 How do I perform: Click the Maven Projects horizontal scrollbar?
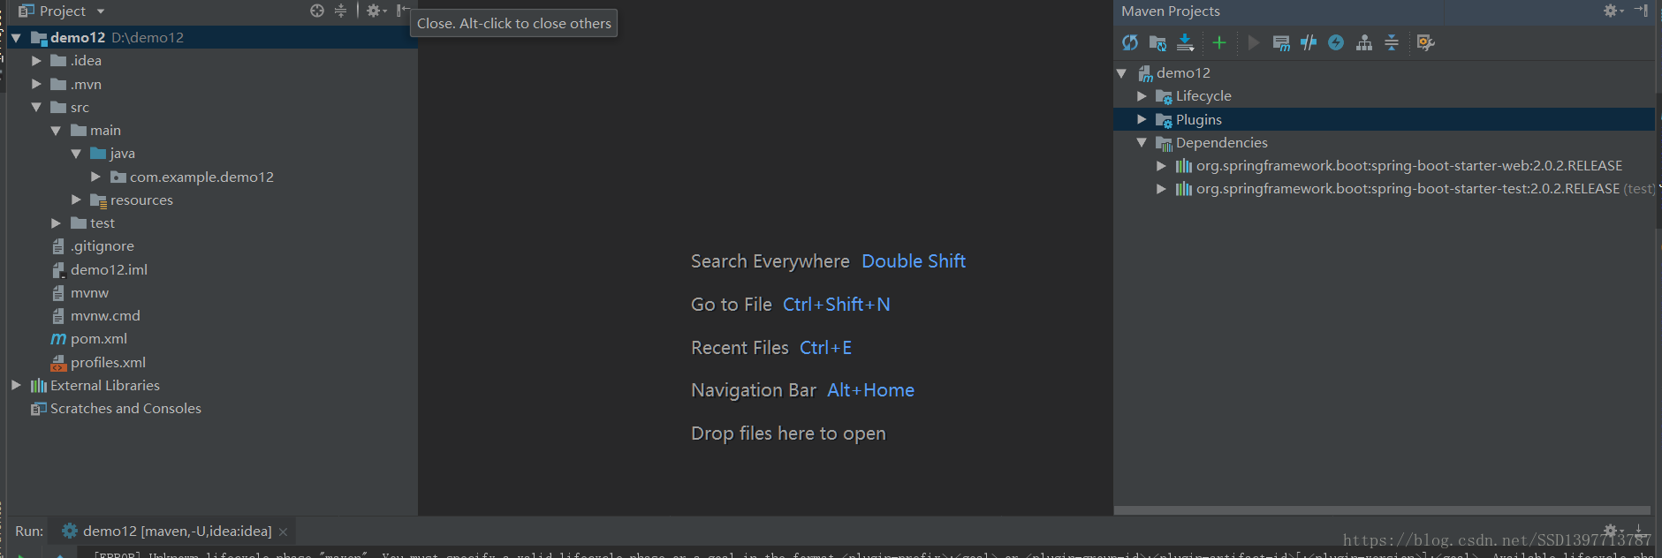1383,510
